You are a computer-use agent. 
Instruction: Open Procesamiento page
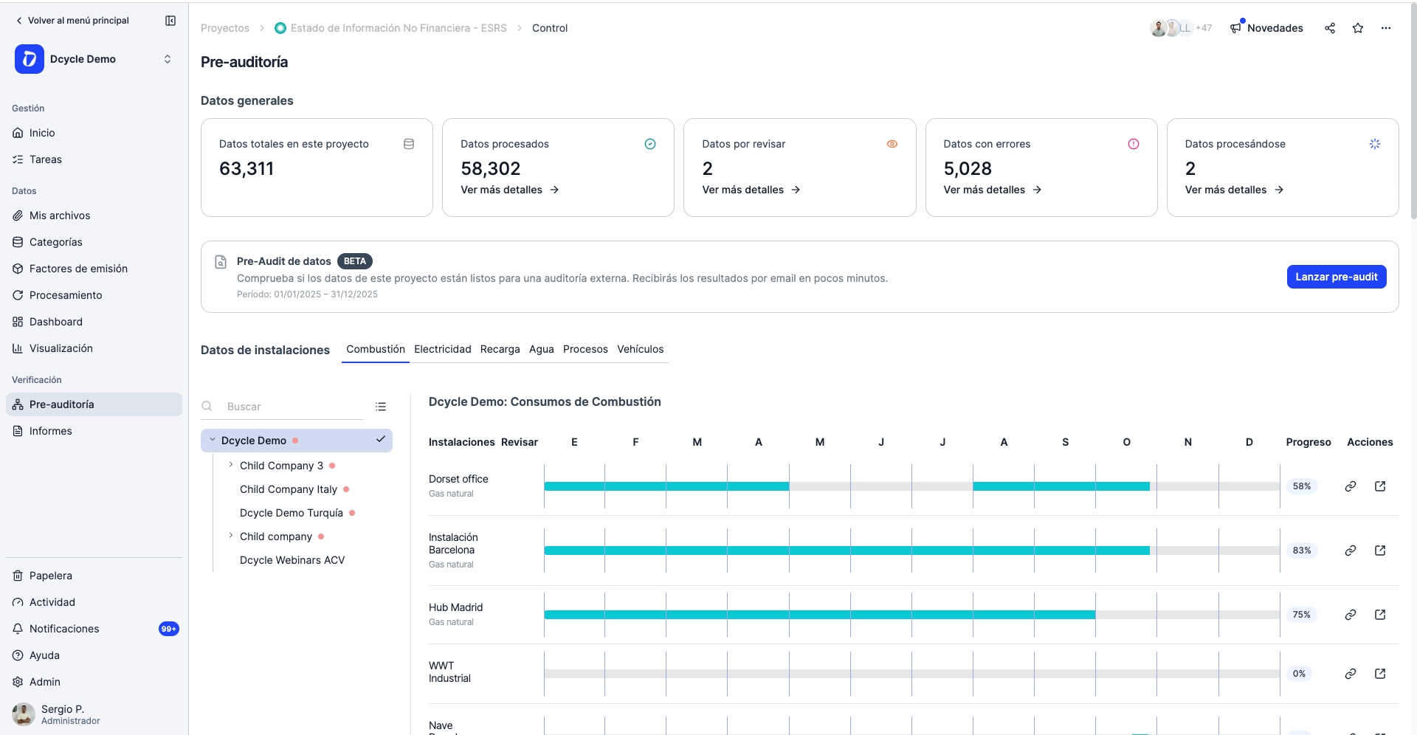point(94,295)
